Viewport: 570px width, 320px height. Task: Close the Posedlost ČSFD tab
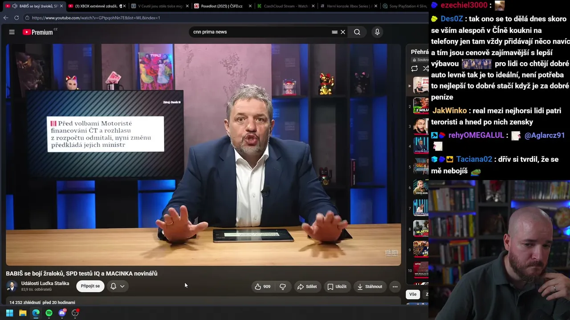click(249, 6)
